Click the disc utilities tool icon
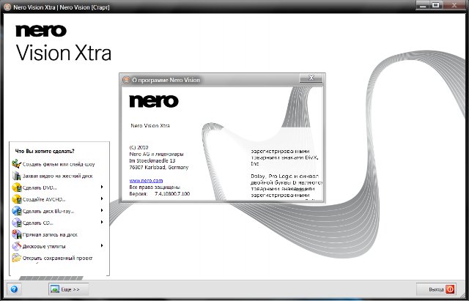Viewport: 469px width, 301px height. (16, 246)
